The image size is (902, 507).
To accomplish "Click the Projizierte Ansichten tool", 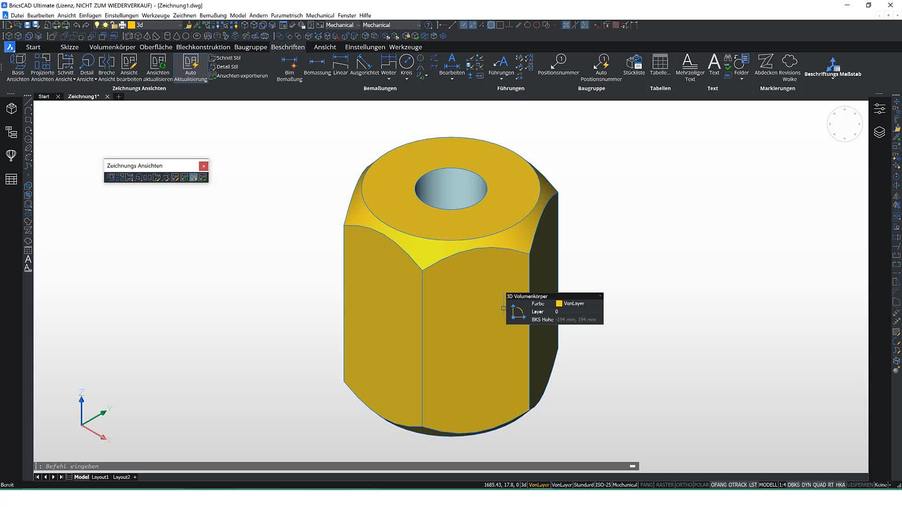I will click(x=42, y=68).
